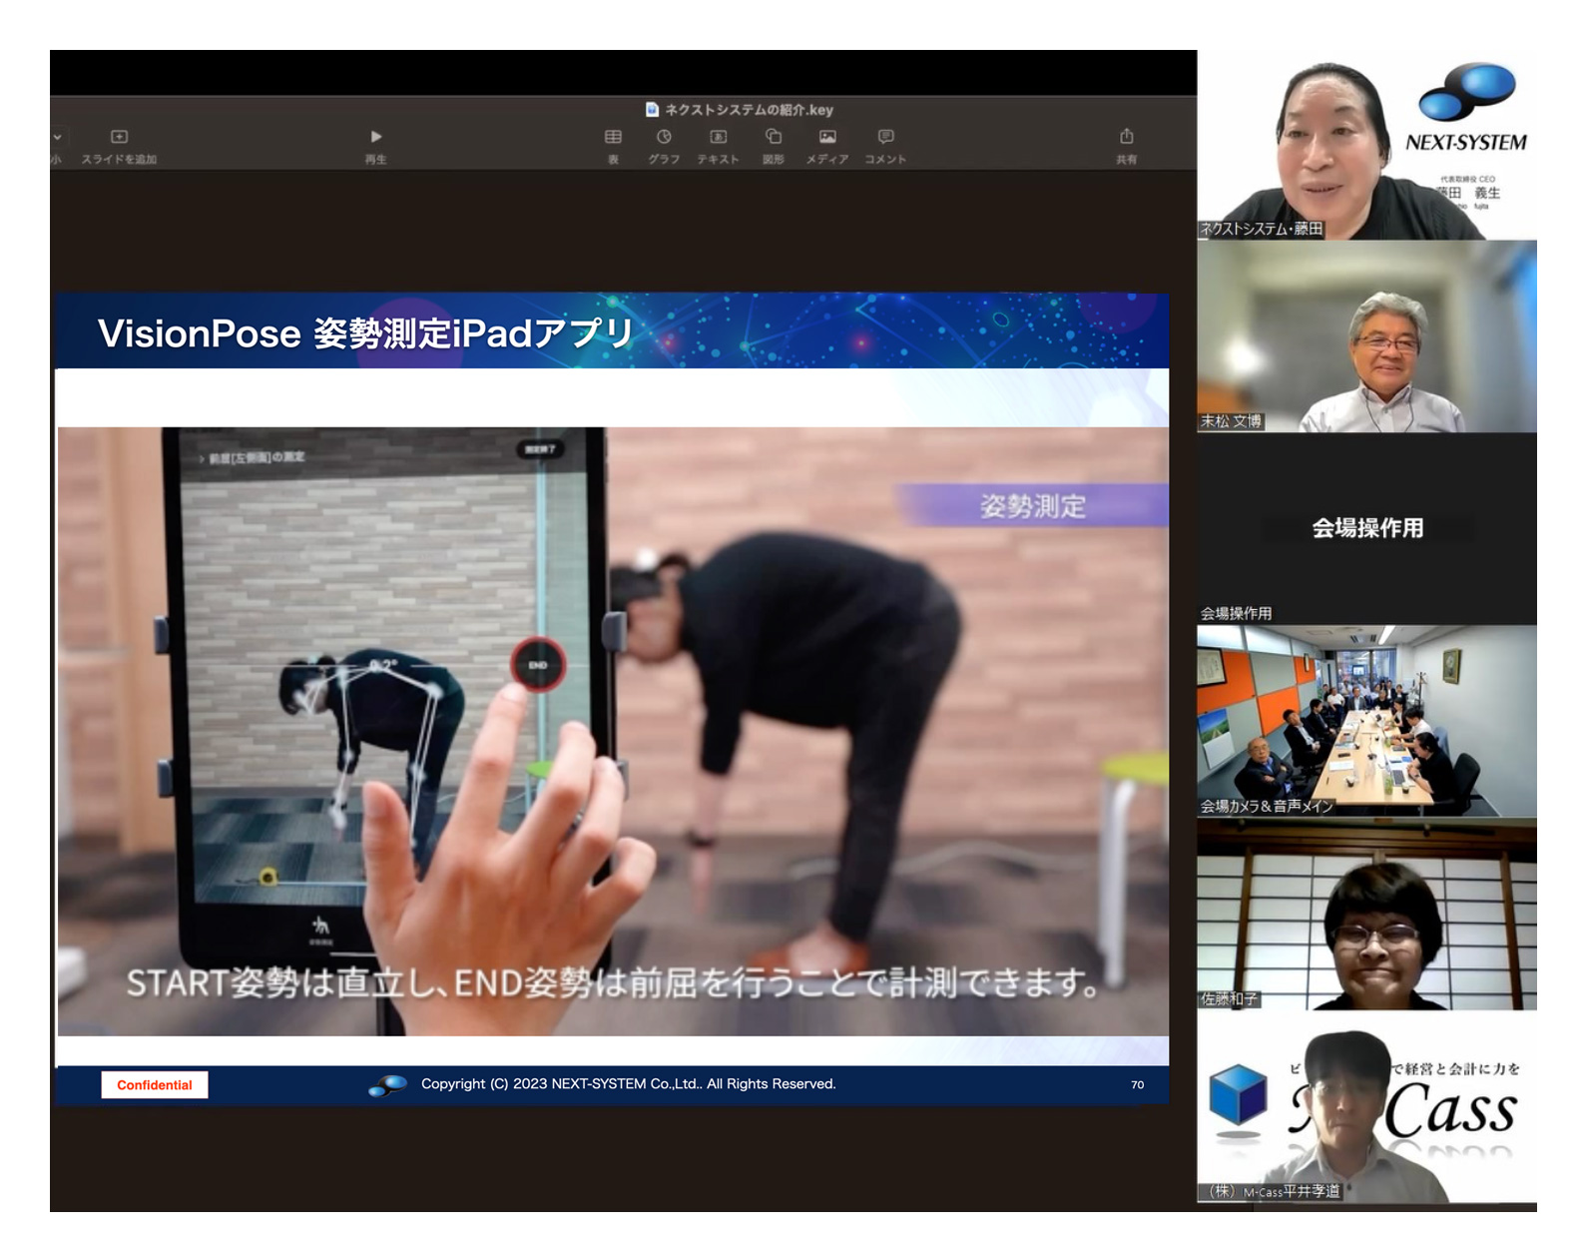
Task: Click the red Confidential badge
Action: (x=155, y=1085)
